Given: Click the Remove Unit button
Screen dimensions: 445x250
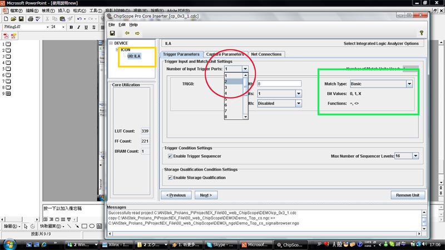Looking at the screenshot, I should pyautogui.click(x=408, y=195).
